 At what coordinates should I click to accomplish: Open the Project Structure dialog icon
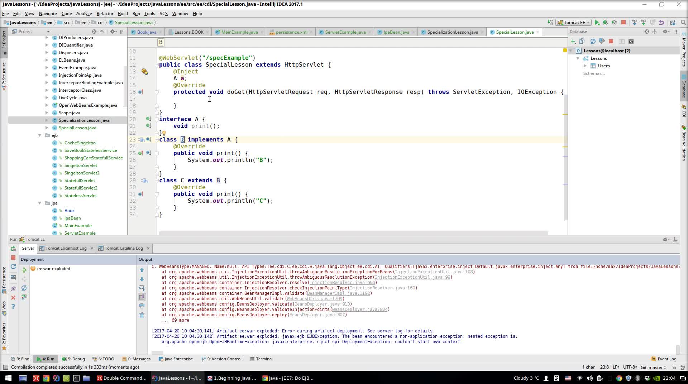click(x=673, y=22)
